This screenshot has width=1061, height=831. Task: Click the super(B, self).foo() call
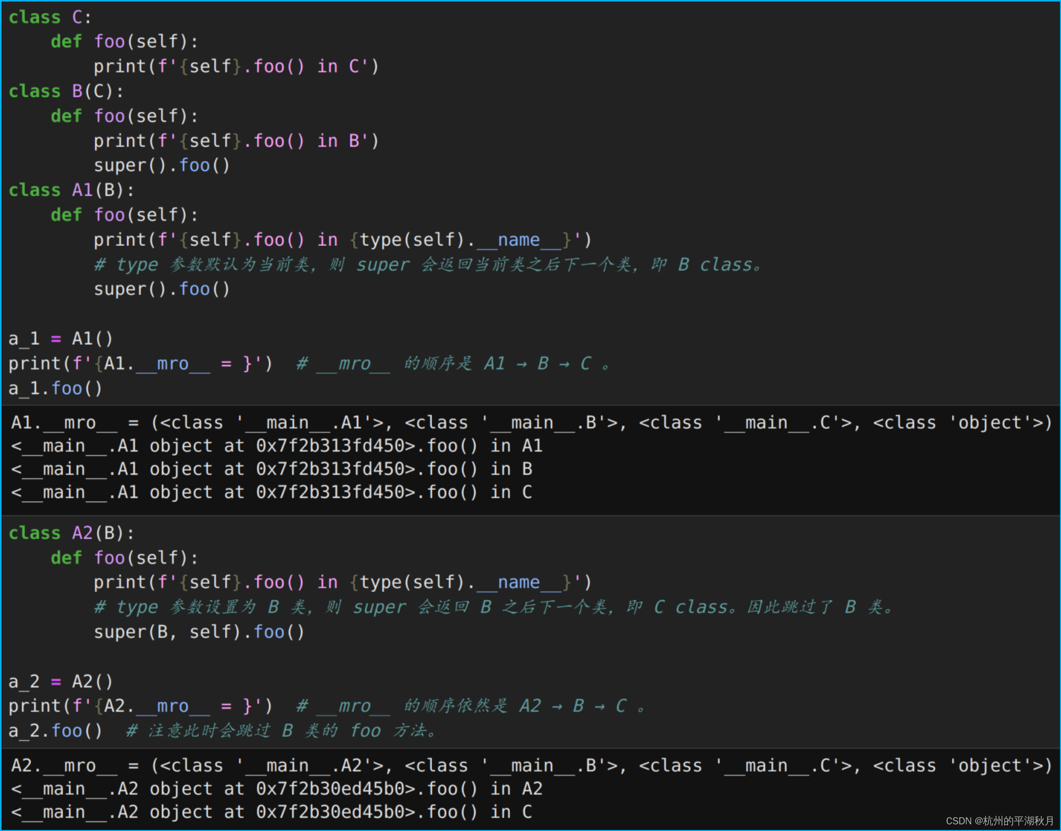tap(197, 632)
